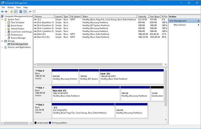Image resolution: width=201 pixels, height=129 pixels.
Task: Select bAnk (D:) volume row
Action: click(100, 34)
